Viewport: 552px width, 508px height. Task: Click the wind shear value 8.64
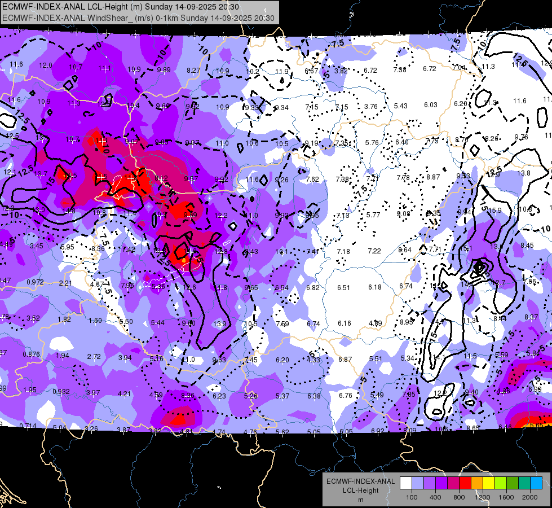coord(405,250)
